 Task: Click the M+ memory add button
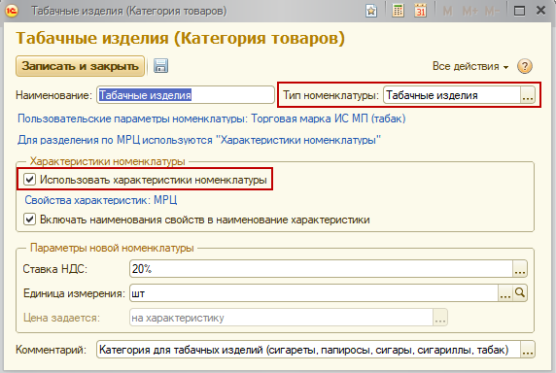469,12
